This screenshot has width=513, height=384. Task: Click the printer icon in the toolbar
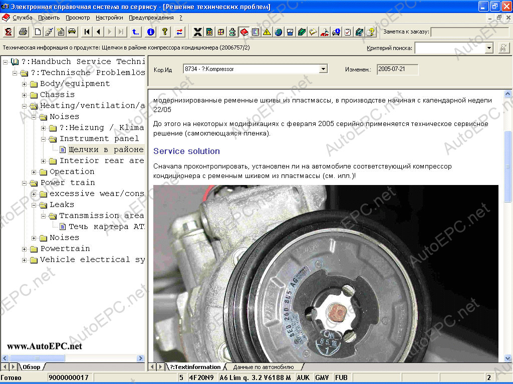coord(23,32)
